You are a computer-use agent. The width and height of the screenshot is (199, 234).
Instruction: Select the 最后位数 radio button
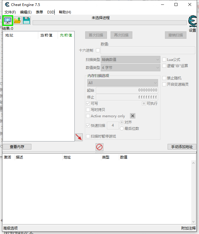point(122,128)
